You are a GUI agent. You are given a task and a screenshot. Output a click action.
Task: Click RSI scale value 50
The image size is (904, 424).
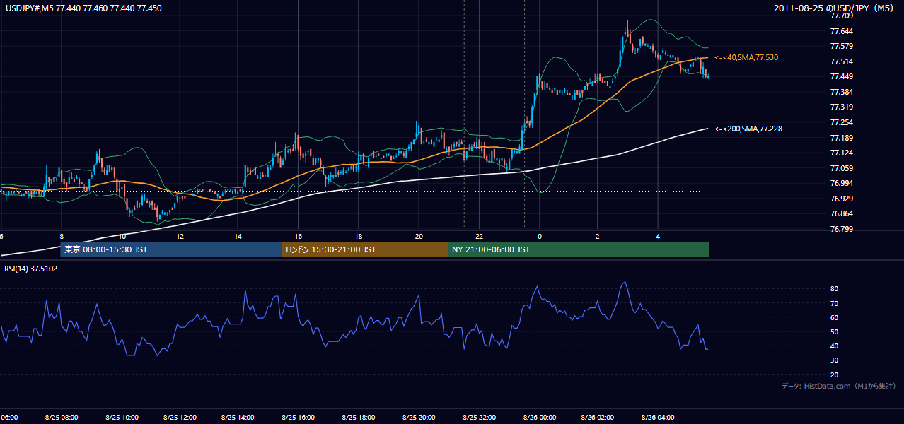click(834, 331)
